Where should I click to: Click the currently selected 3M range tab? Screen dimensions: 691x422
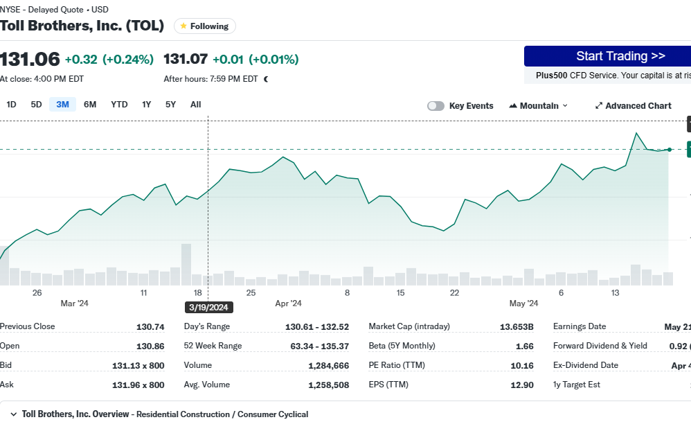(62, 105)
